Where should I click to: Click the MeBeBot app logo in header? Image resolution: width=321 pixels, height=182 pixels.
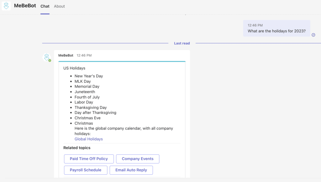6,6
